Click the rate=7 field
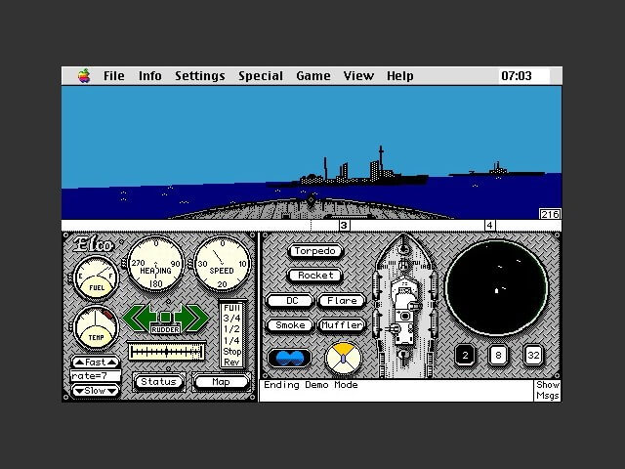Screen dimensions: 625x469 (x=96, y=376)
